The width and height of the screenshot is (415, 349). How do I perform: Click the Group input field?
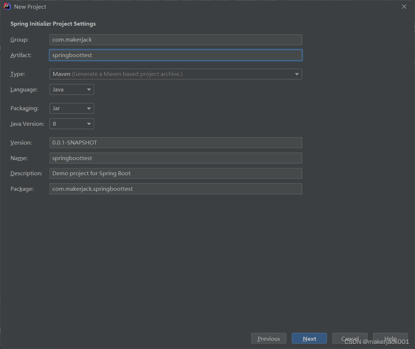click(x=175, y=40)
